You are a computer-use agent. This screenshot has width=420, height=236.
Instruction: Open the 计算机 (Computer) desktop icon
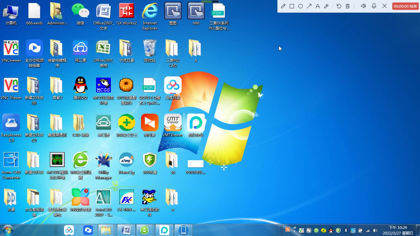11,14
